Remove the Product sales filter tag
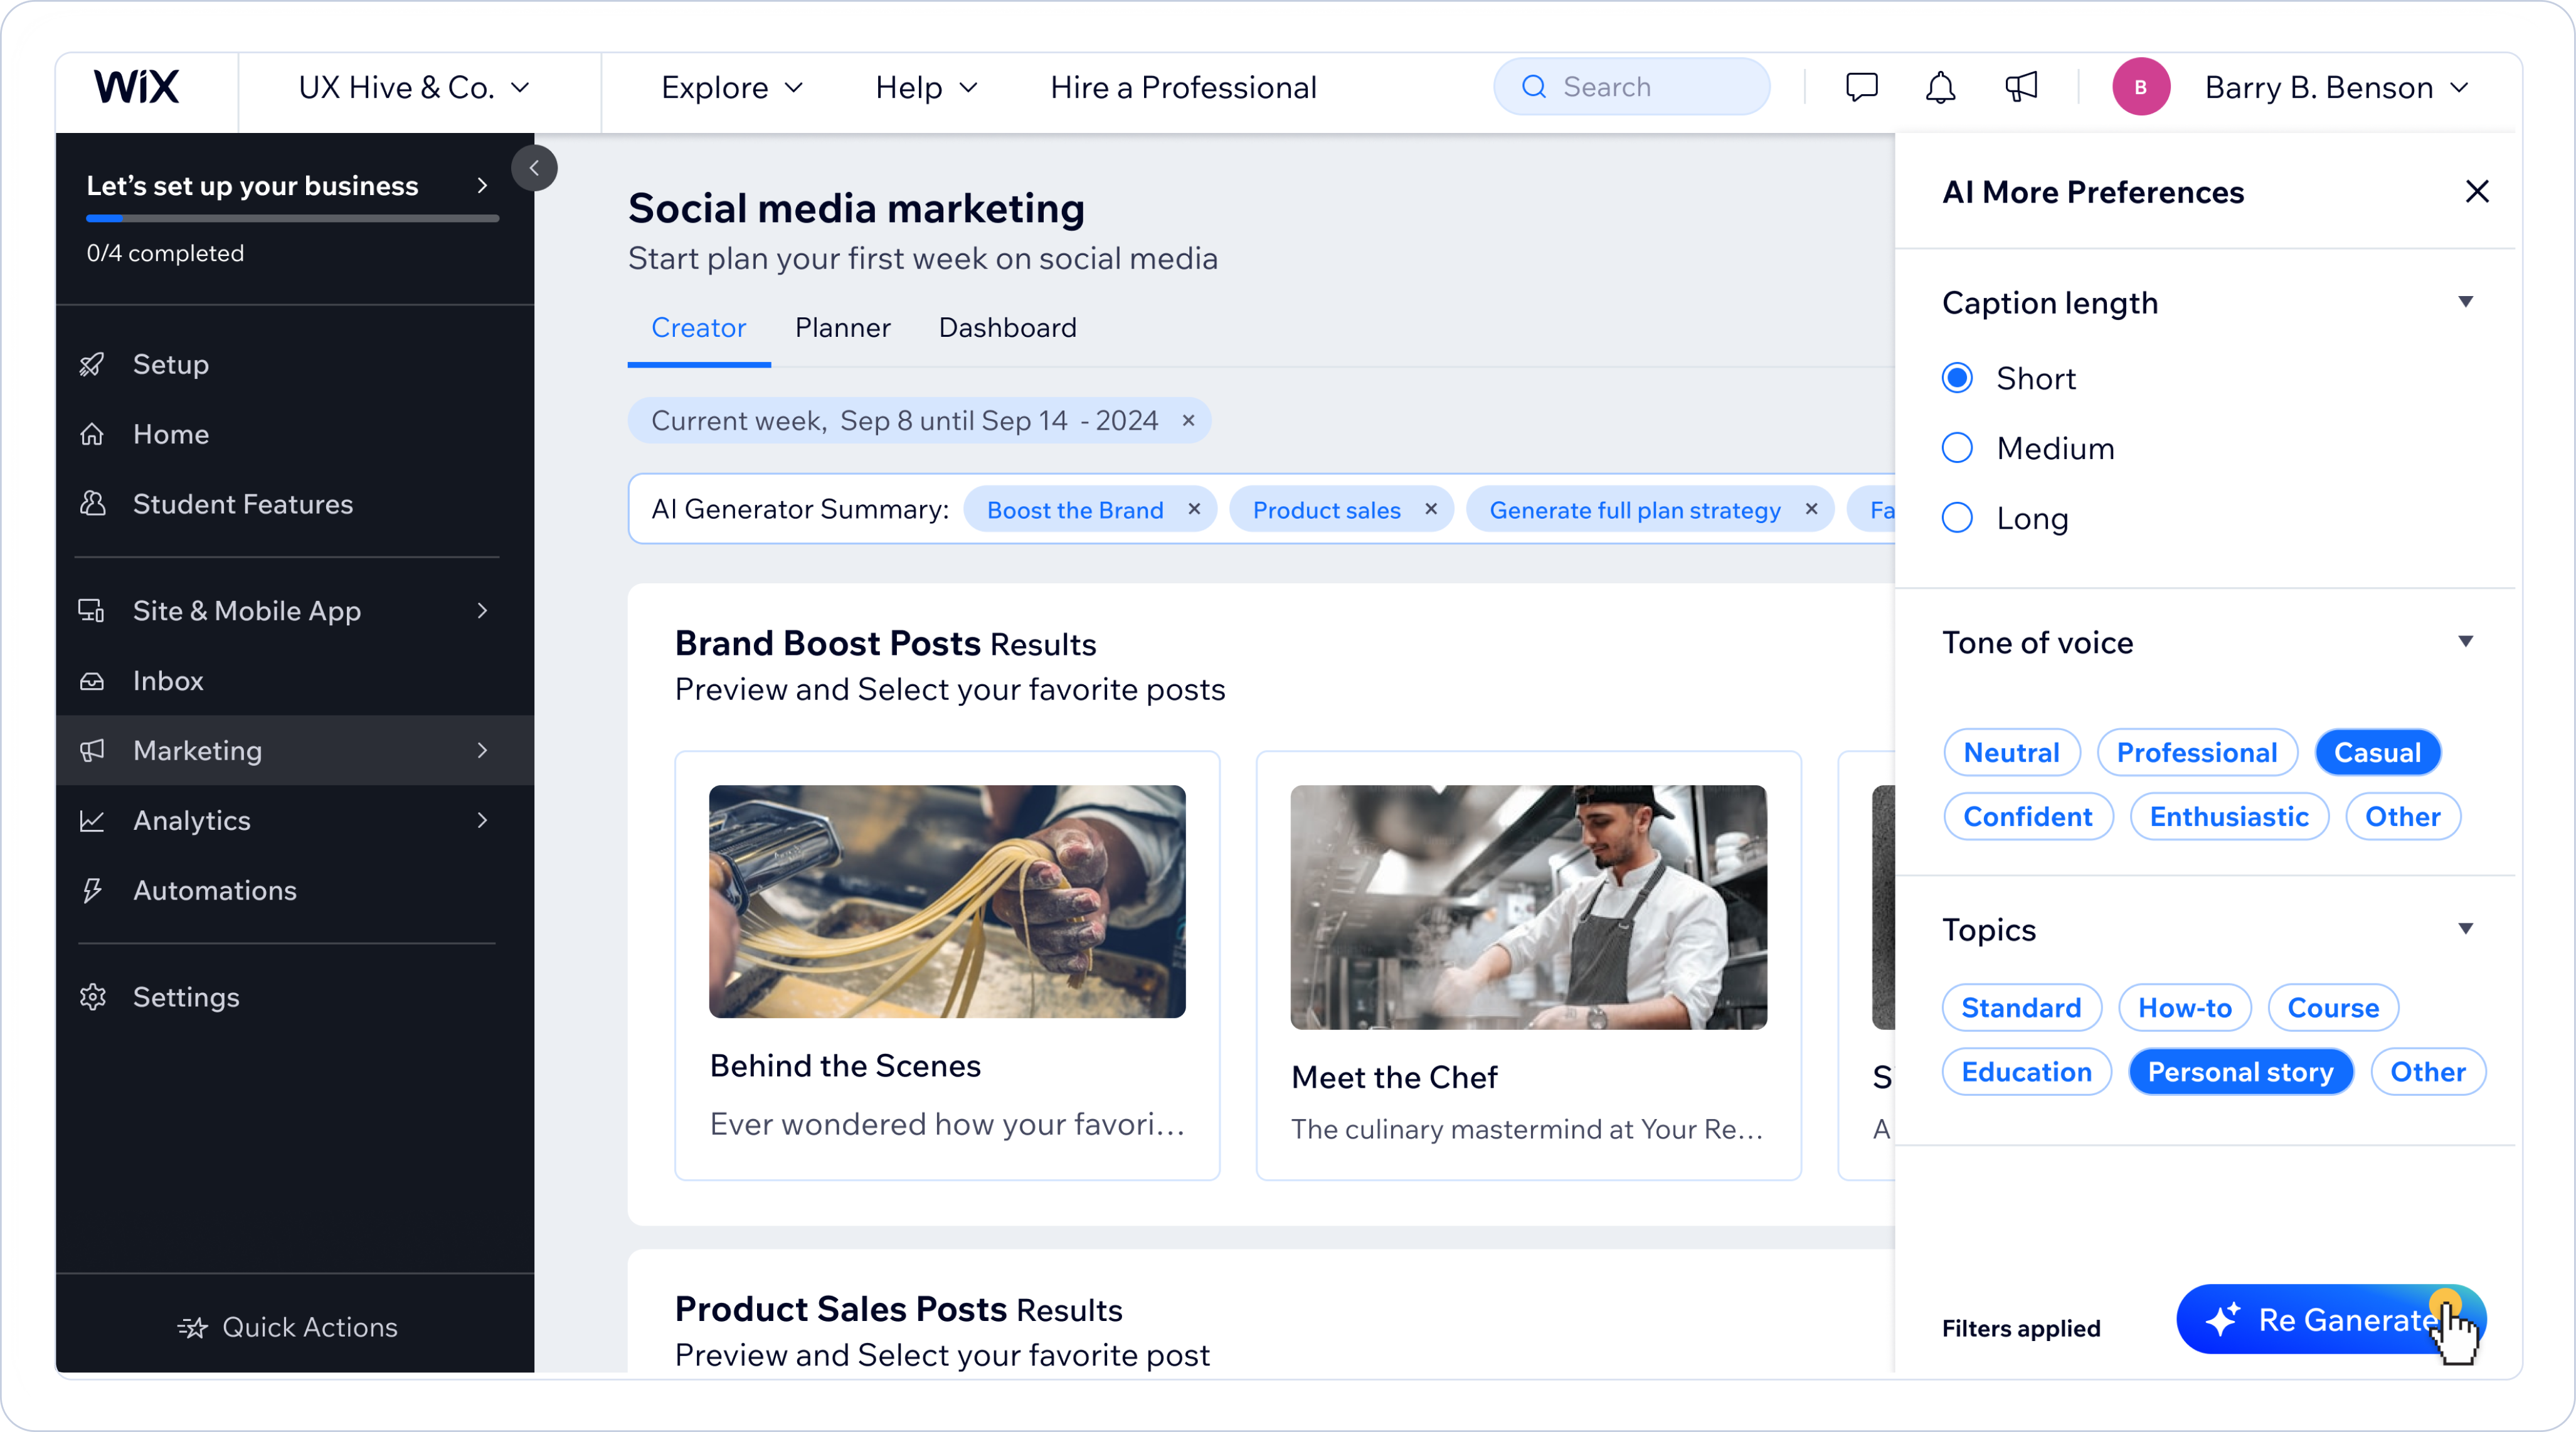The width and height of the screenshot is (2576, 1432). tap(1431, 509)
